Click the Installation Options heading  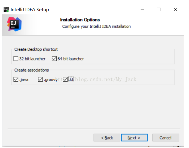(80, 20)
